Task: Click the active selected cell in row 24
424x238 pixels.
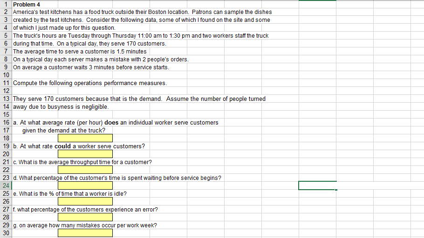Action: pyautogui.click(x=317, y=185)
